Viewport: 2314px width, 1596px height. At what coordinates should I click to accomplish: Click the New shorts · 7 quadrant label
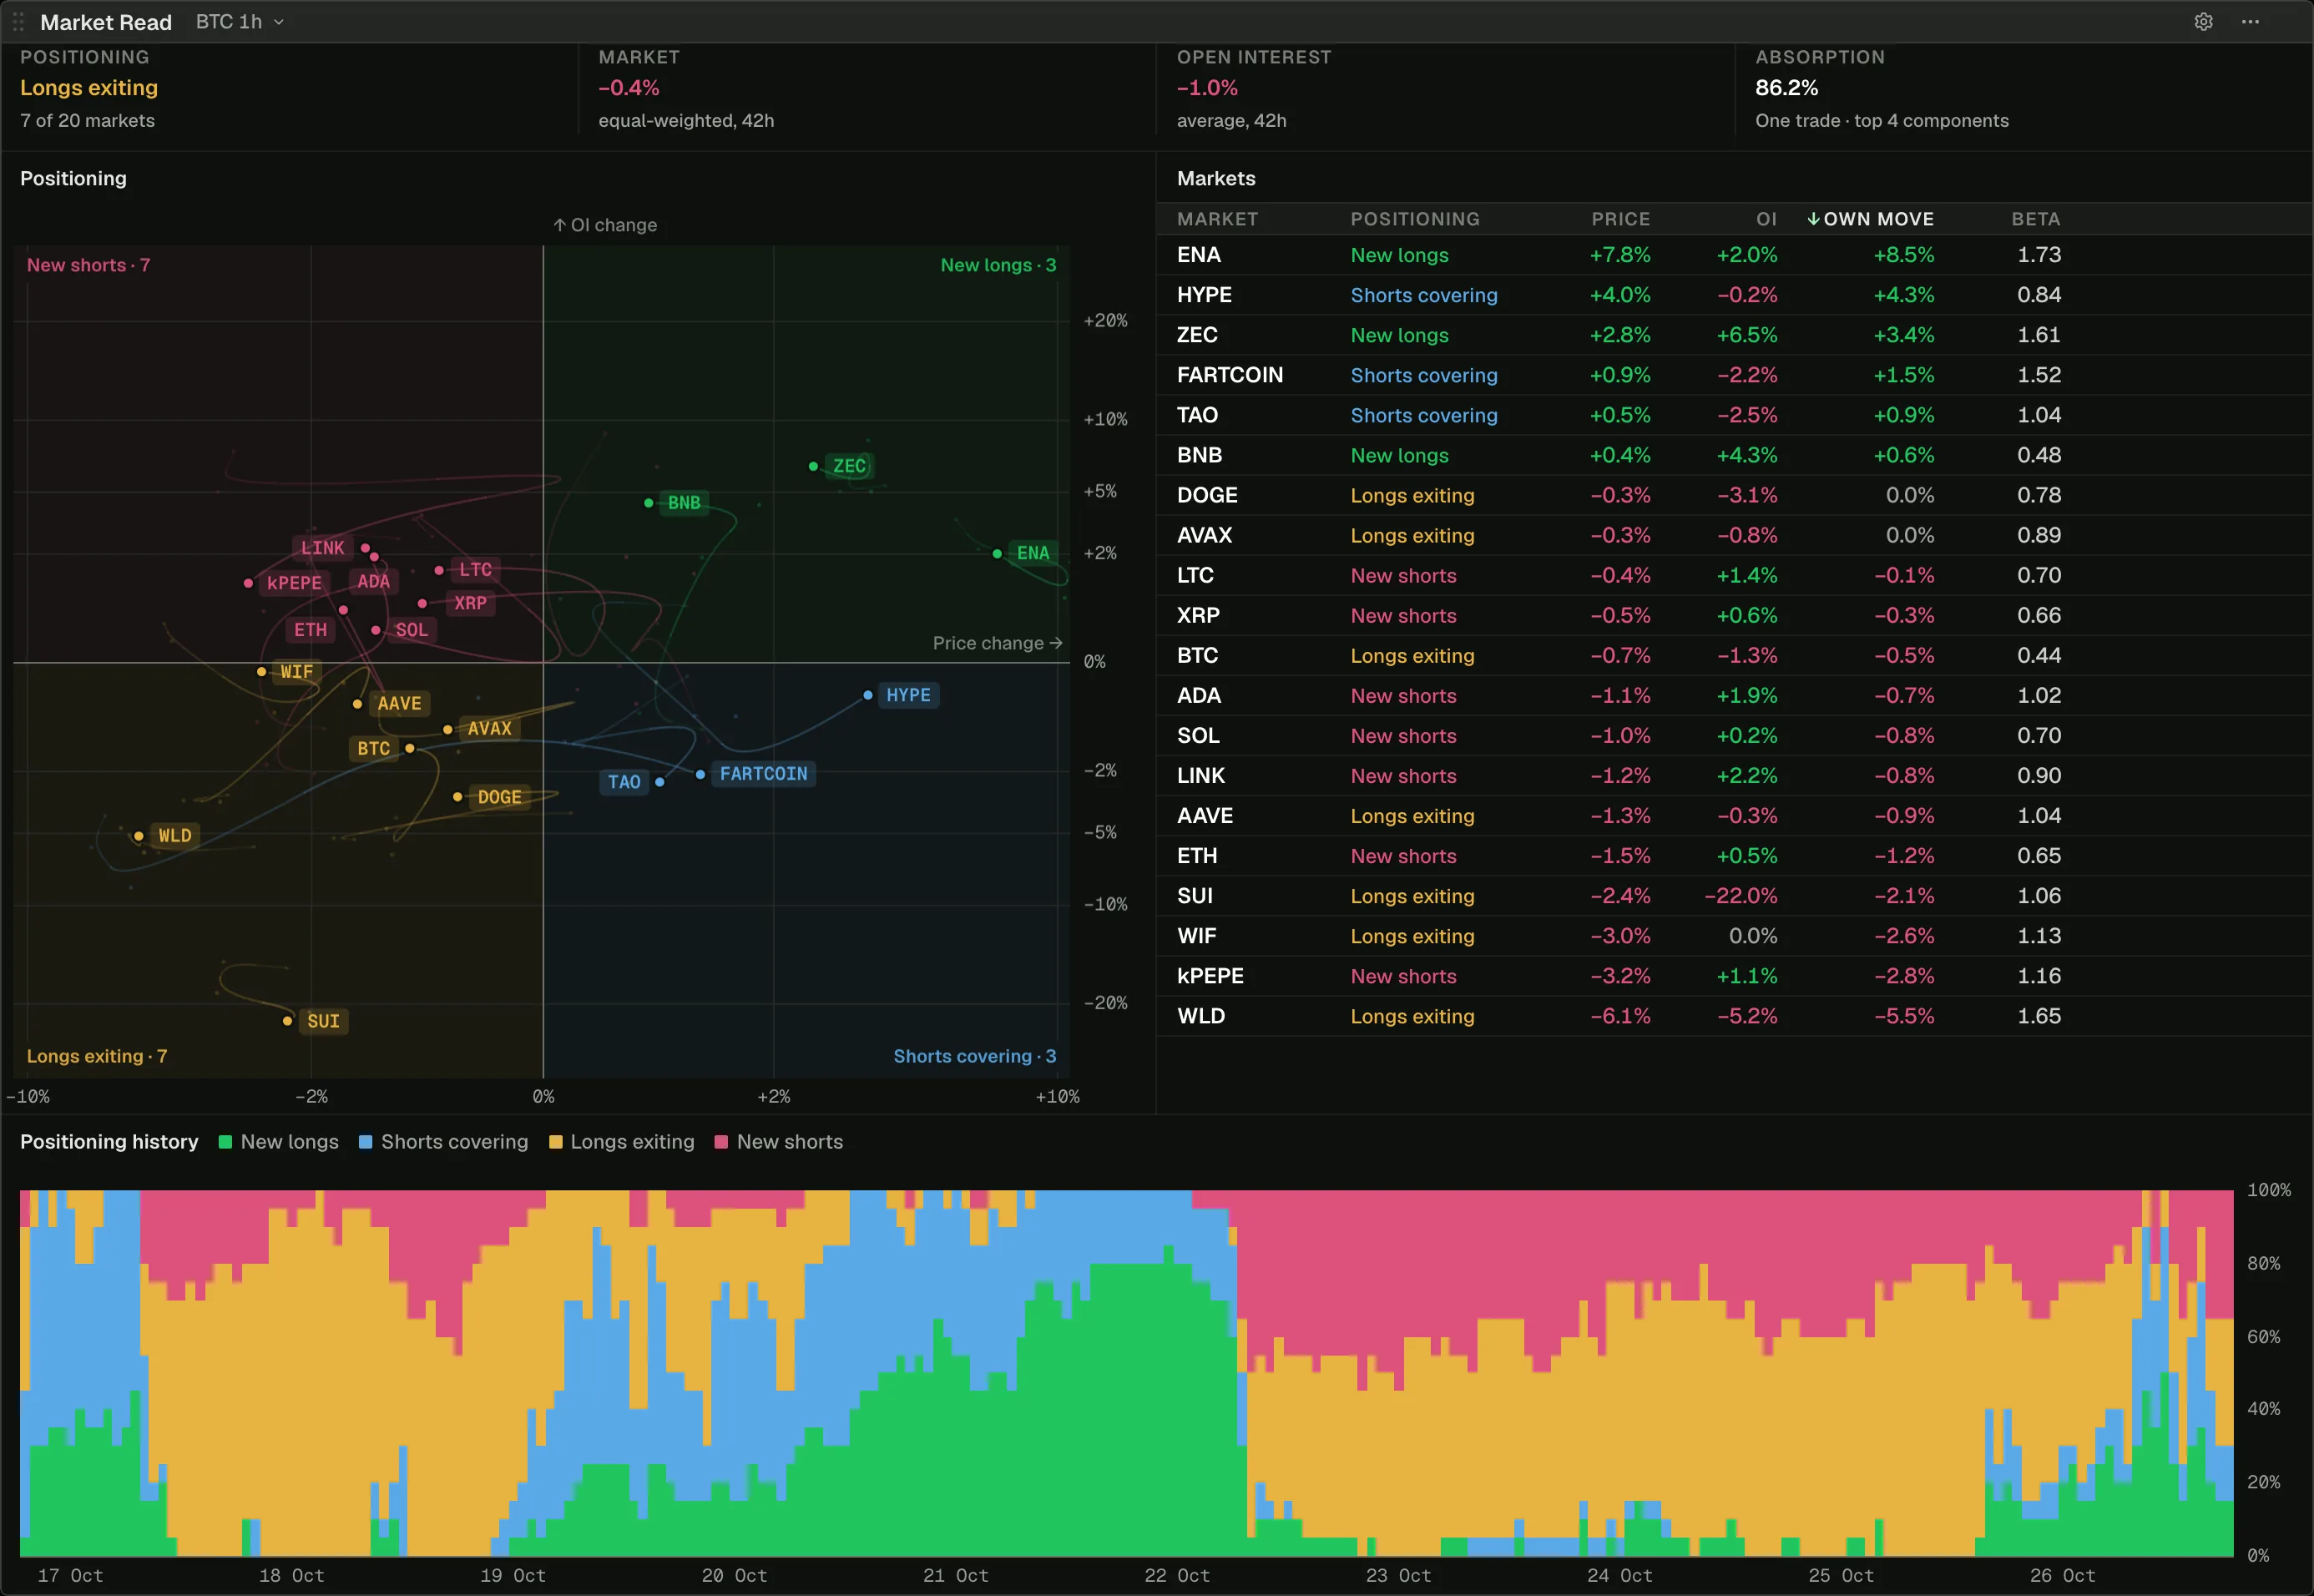pyautogui.click(x=88, y=265)
